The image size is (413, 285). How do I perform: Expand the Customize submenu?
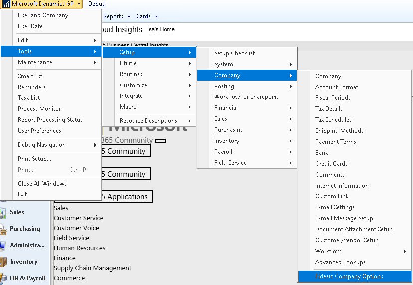point(149,85)
